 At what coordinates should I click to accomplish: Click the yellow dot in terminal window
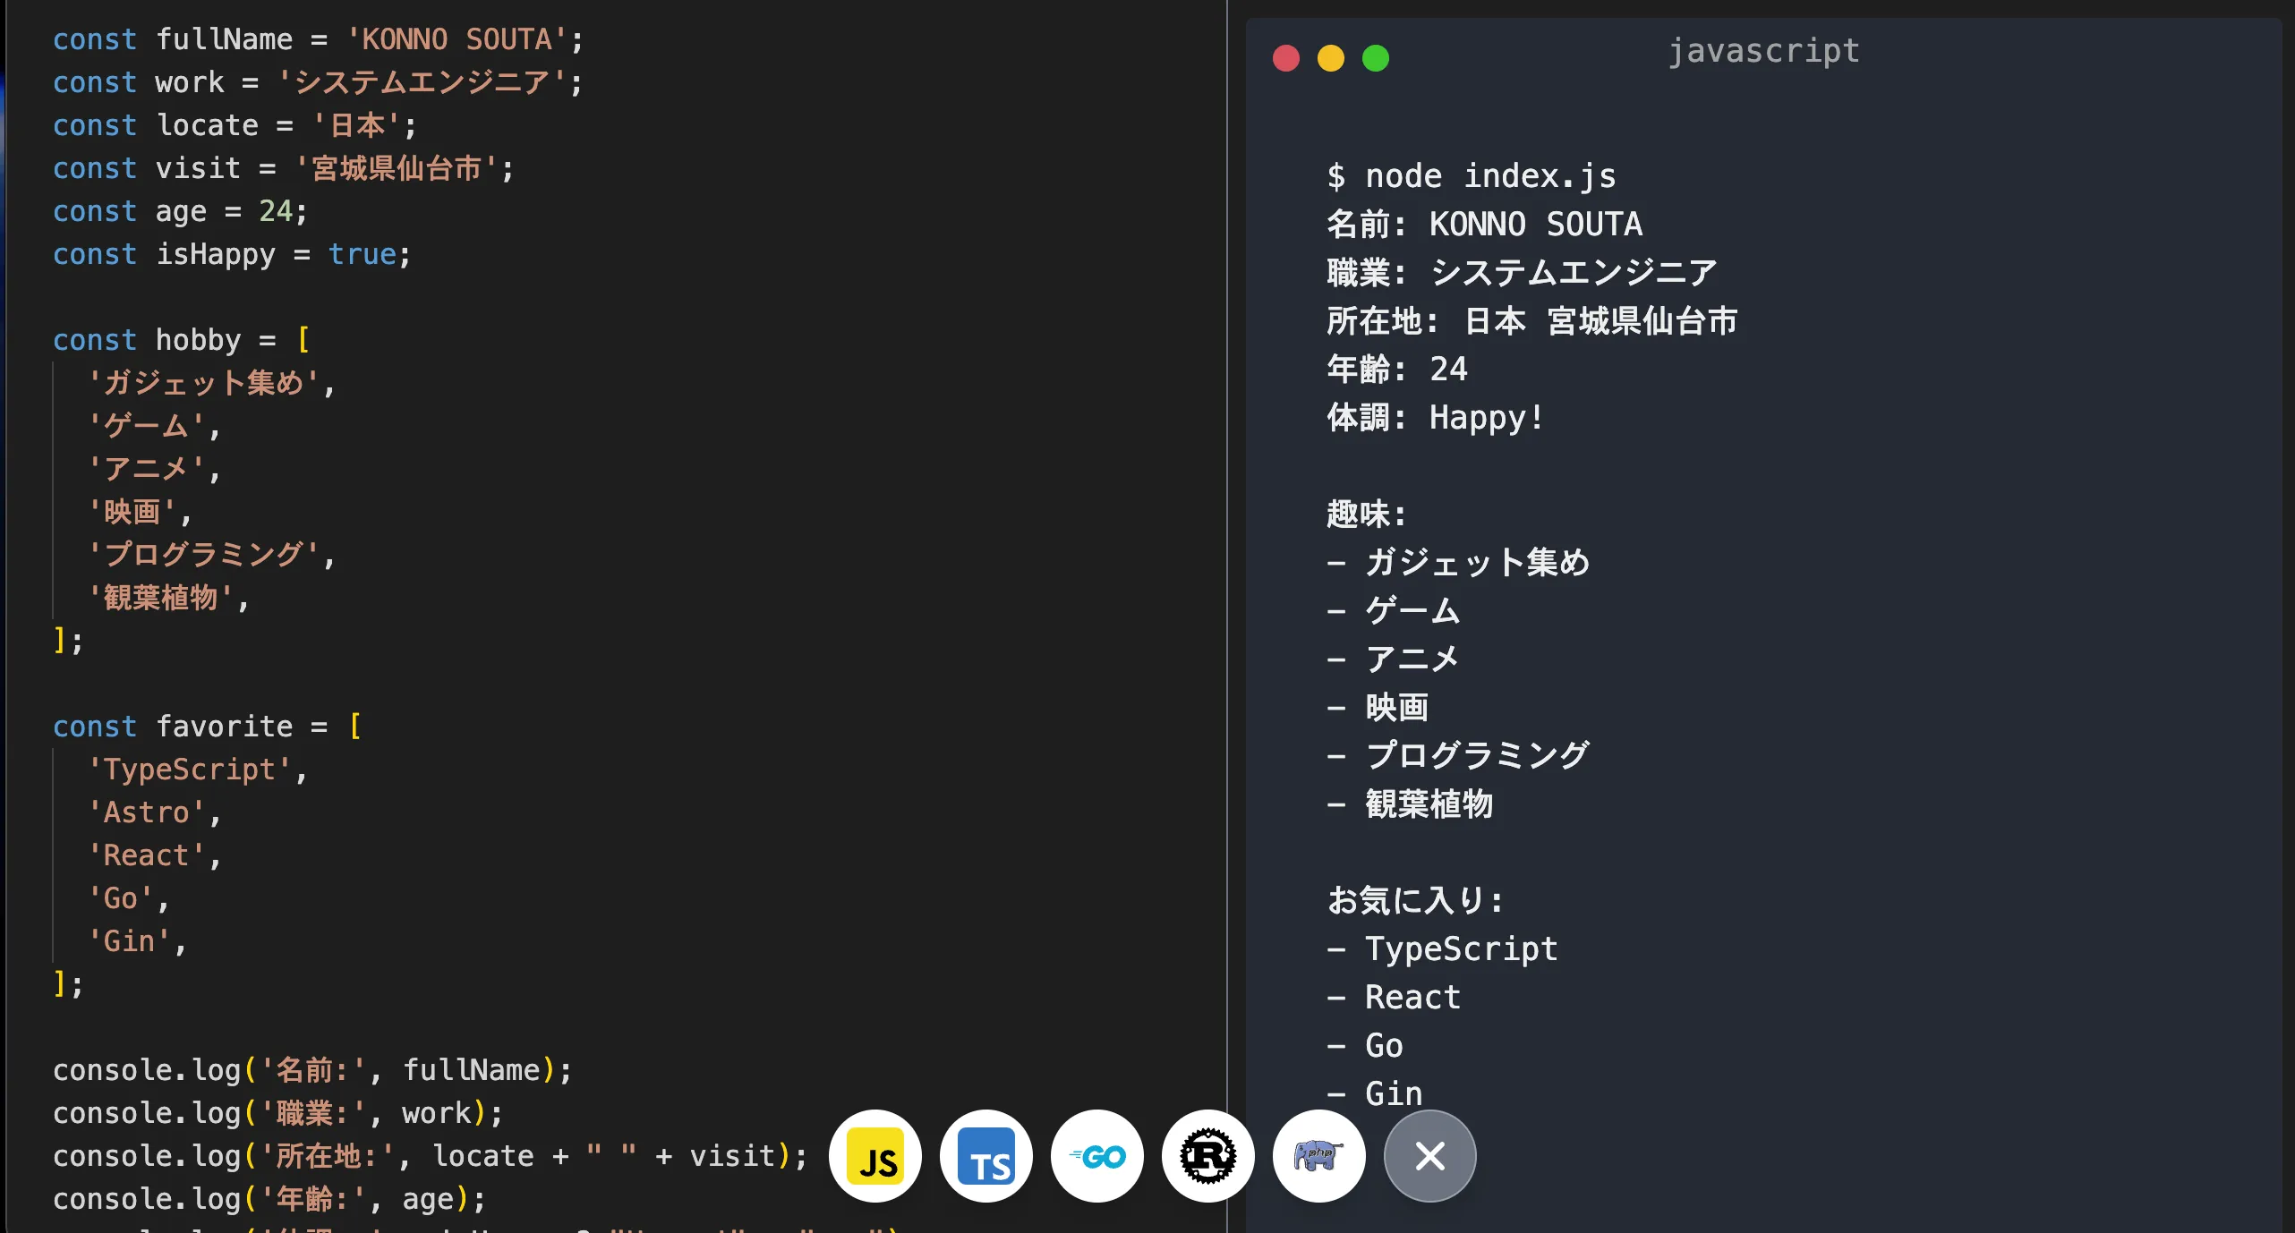point(1331,58)
